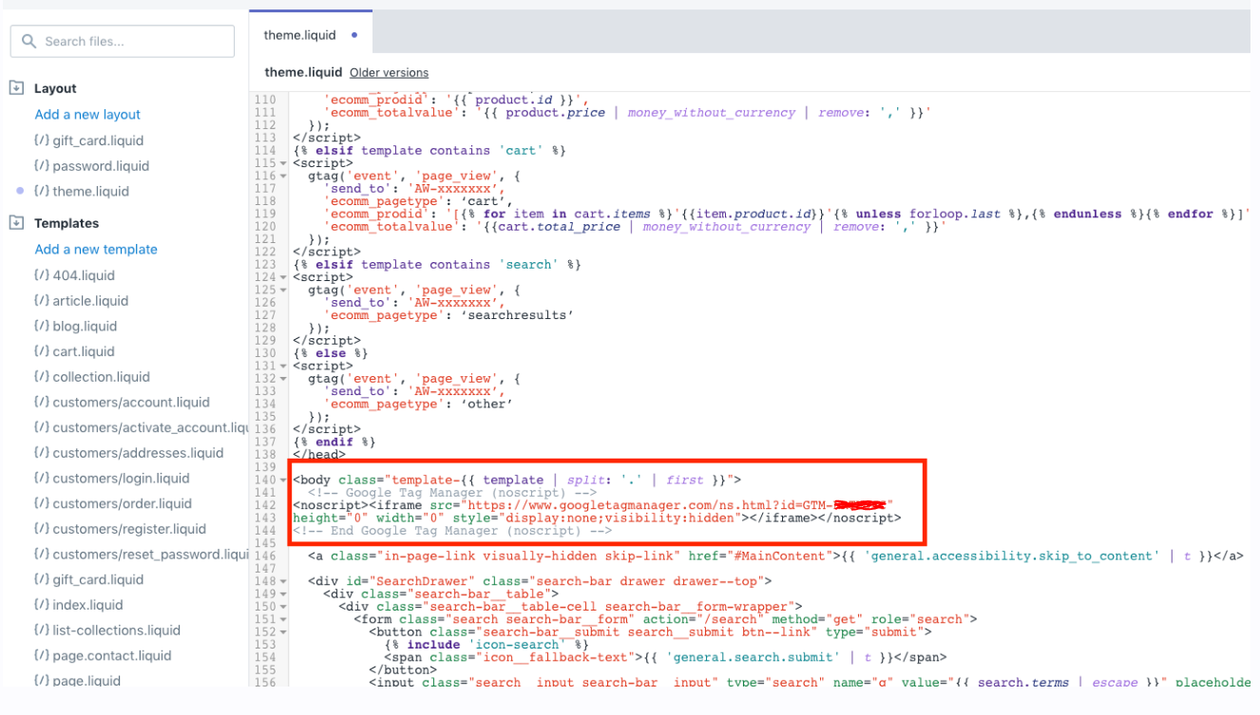
Task: Open page.liquid at the sidebar bottom
Action: coord(86,680)
